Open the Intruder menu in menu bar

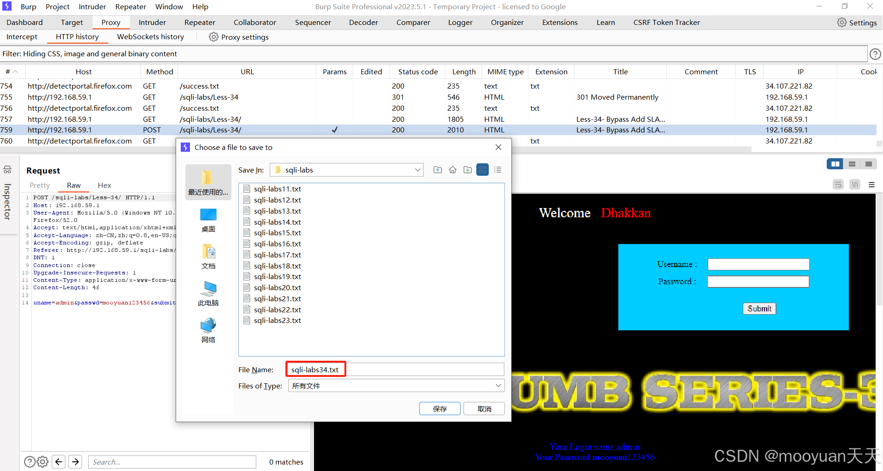click(92, 6)
